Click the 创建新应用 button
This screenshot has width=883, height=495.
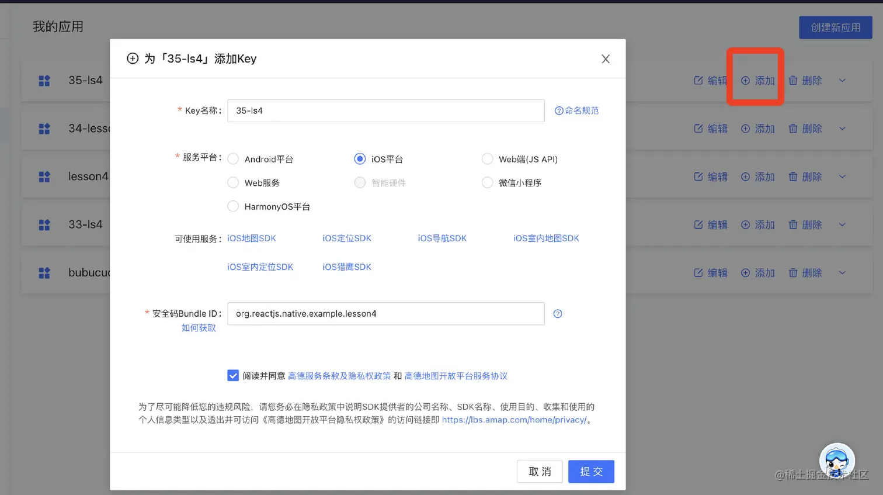(x=836, y=27)
